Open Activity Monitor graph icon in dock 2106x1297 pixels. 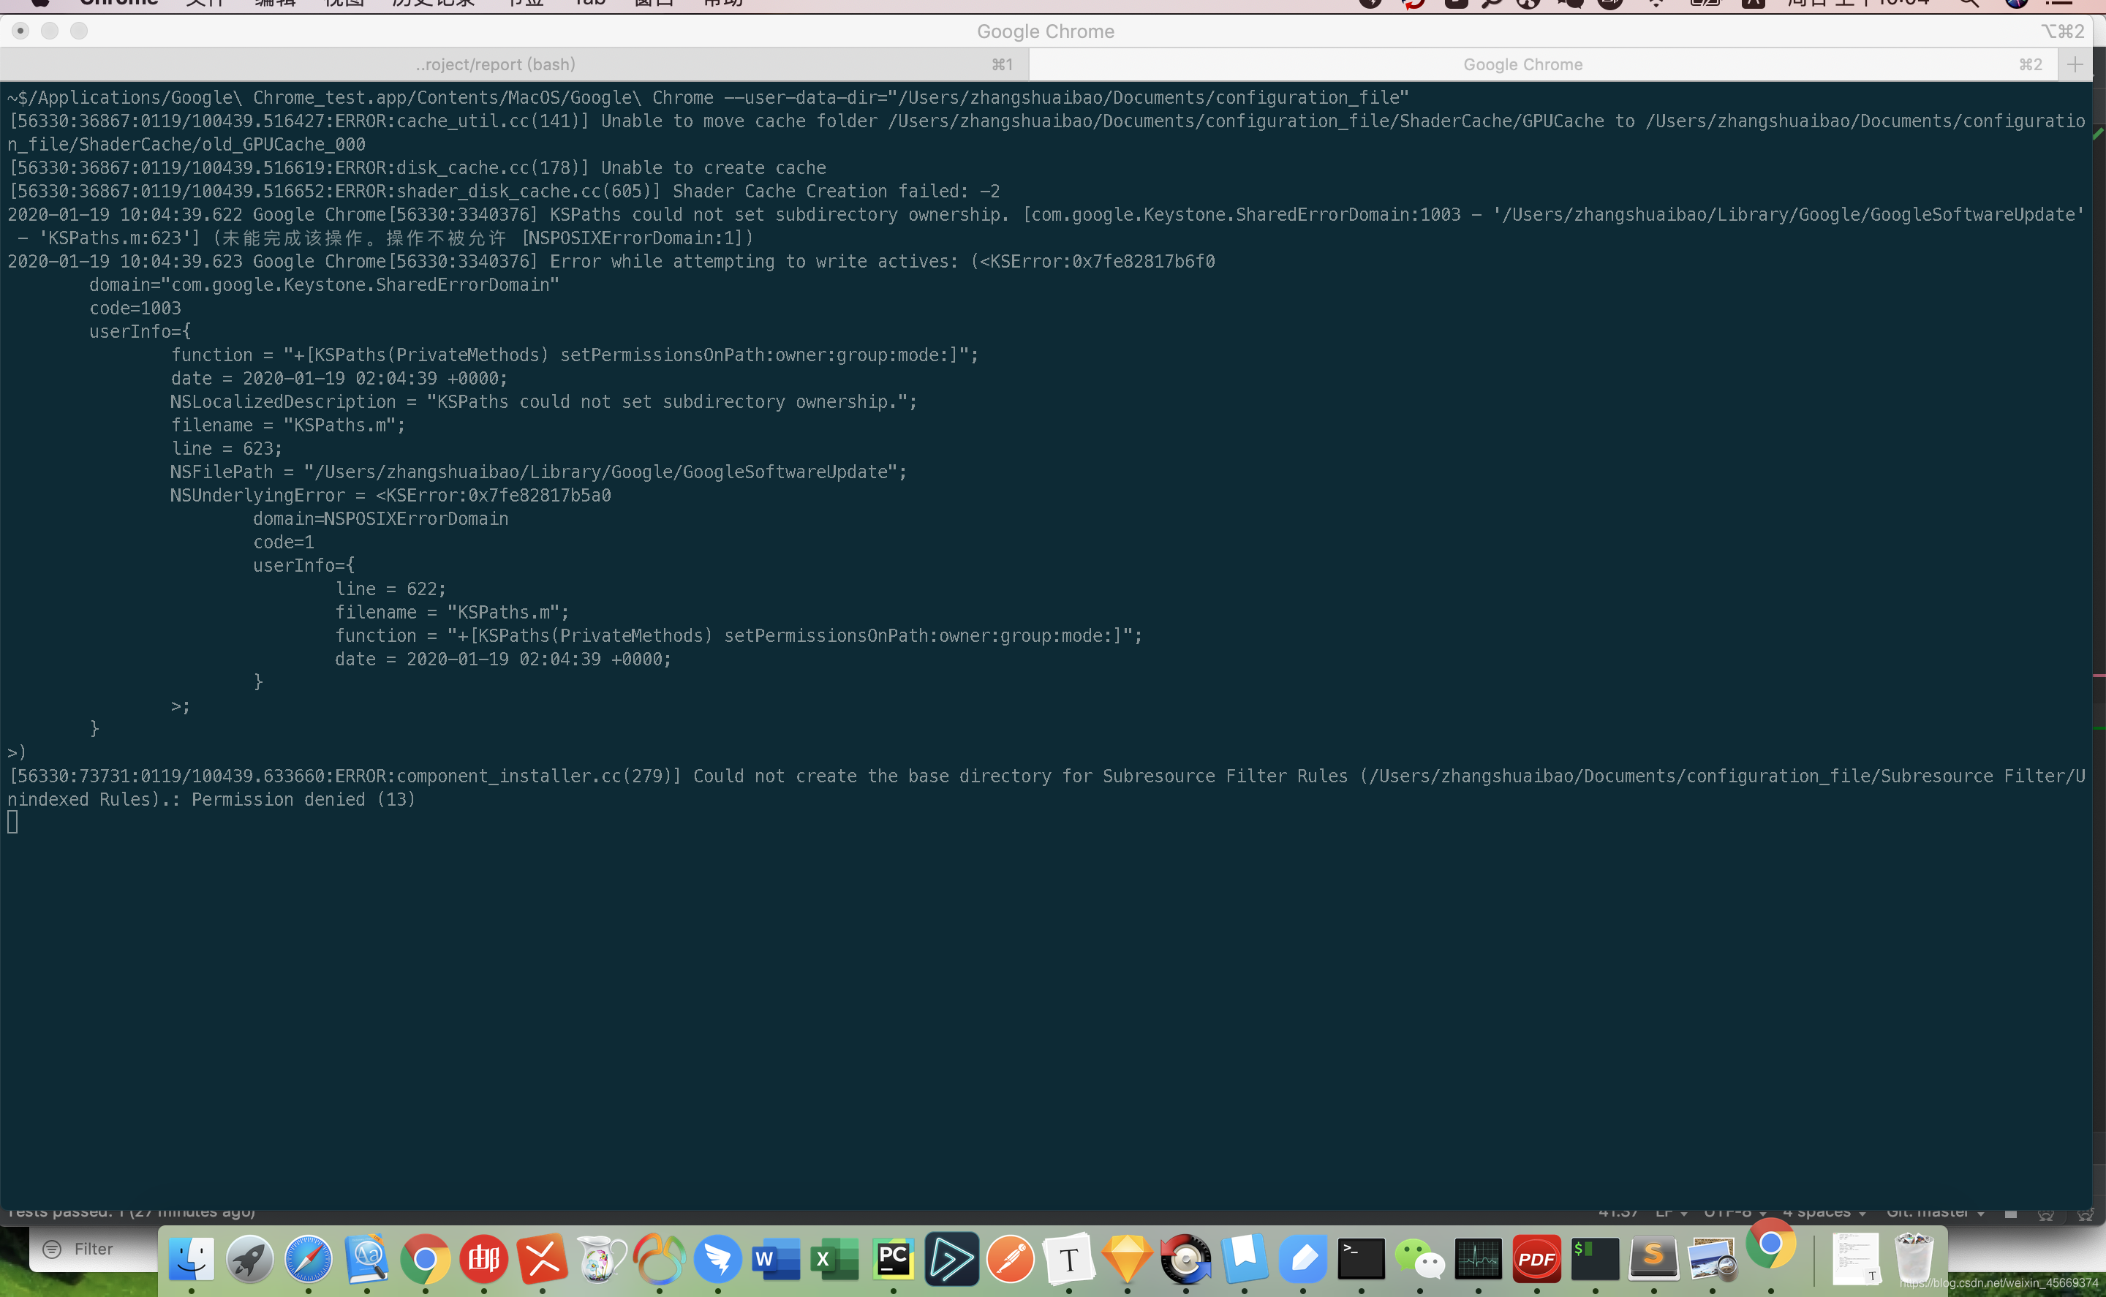[x=1478, y=1259]
